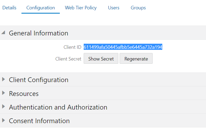
Task: Expand Client Configuration via its arrow icon
Action: [3, 79]
